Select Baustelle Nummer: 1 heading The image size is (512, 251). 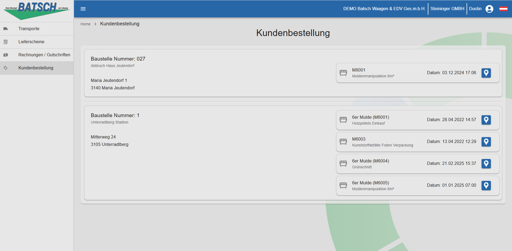pos(115,115)
